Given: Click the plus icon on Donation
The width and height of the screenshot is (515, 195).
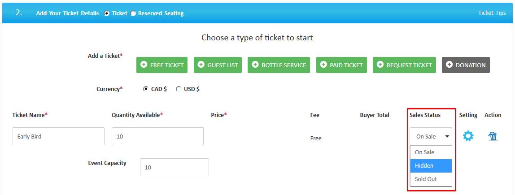Looking at the screenshot, I should [449, 65].
